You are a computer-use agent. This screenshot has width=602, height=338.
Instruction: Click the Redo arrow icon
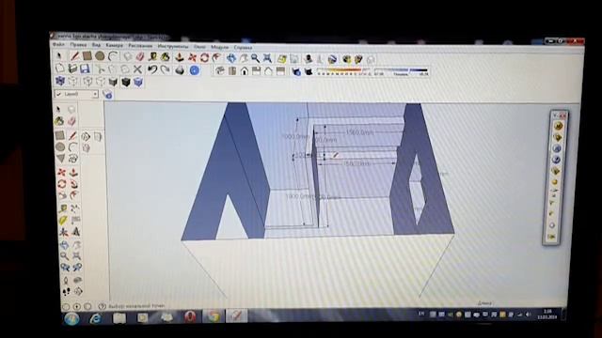[x=166, y=69]
